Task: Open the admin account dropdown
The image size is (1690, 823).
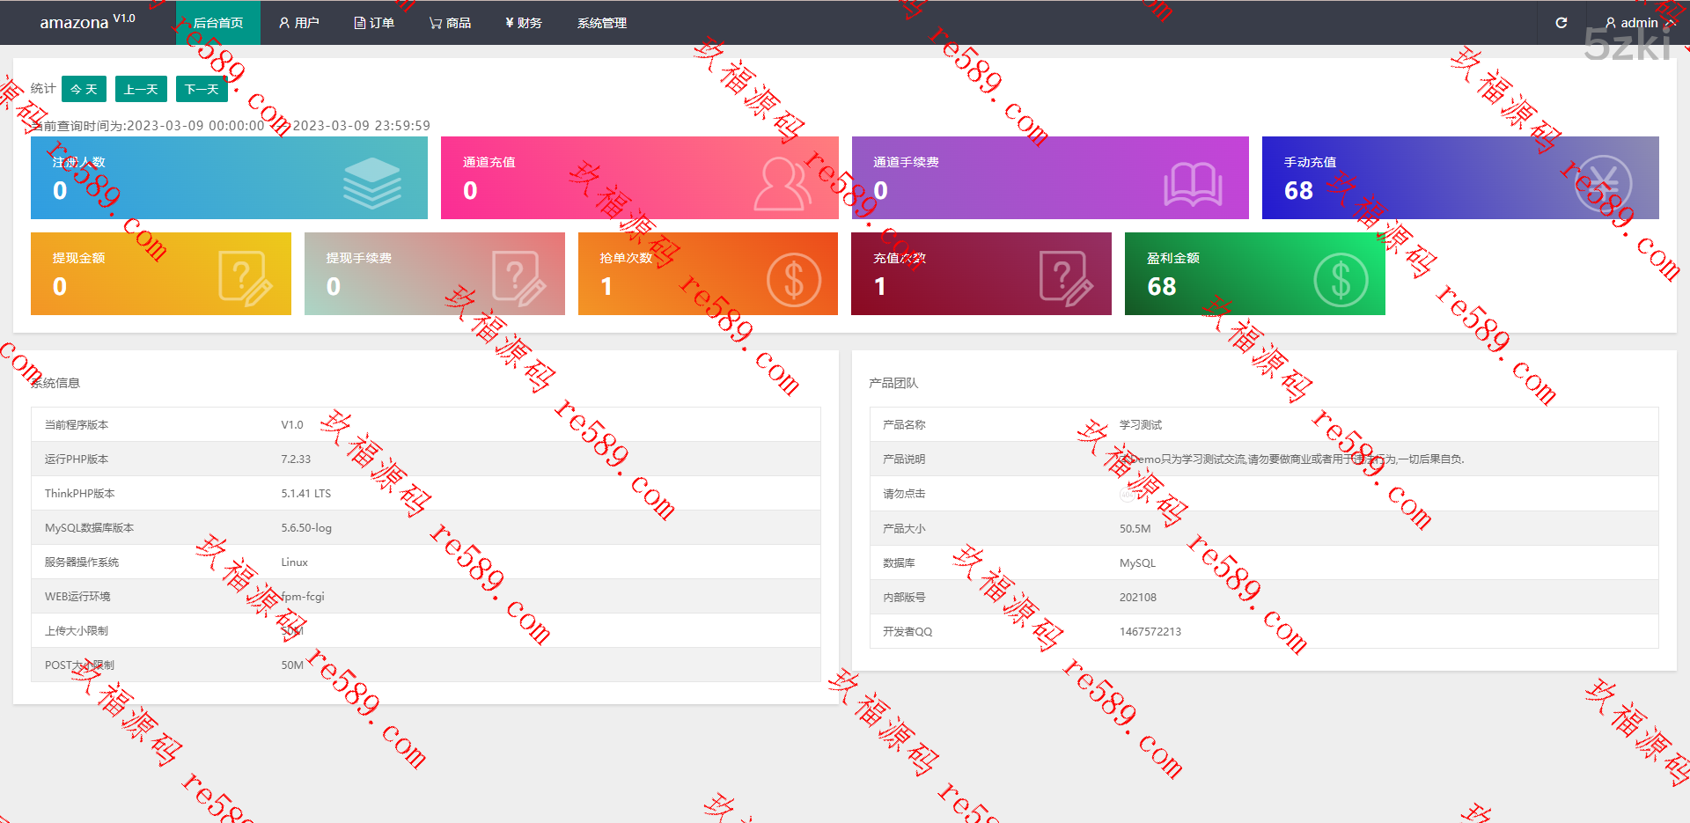Action: click(x=1637, y=23)
